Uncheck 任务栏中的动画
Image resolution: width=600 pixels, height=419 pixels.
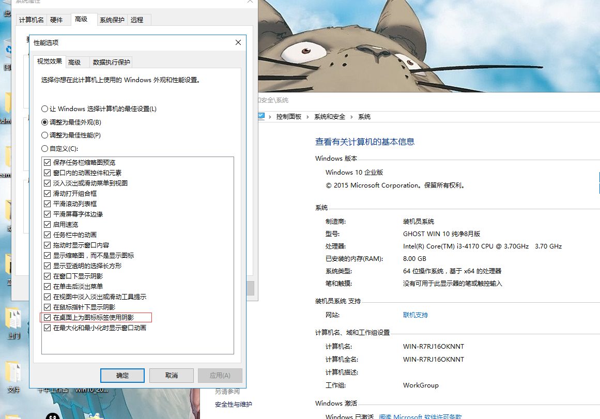point(48,235)
